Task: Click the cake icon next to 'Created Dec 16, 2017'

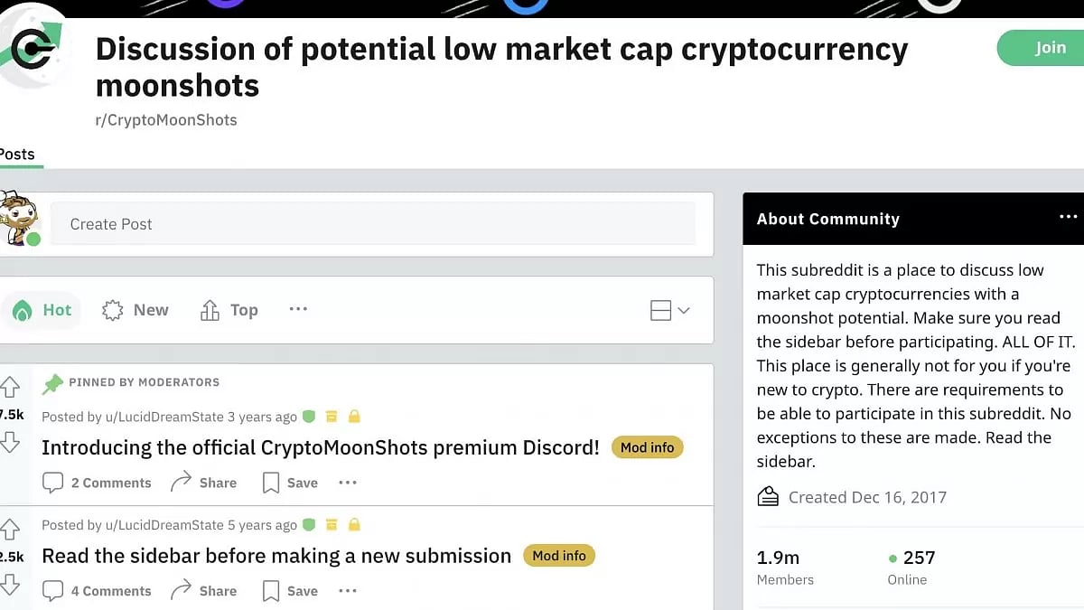Action: click(768, 496)
